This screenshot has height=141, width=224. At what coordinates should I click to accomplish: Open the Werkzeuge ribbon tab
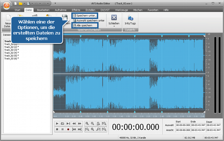pos(122,10)
